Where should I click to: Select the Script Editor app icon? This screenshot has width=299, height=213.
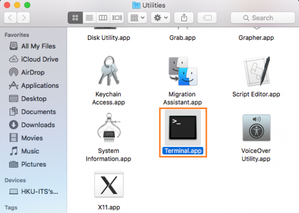pos(257,71)
